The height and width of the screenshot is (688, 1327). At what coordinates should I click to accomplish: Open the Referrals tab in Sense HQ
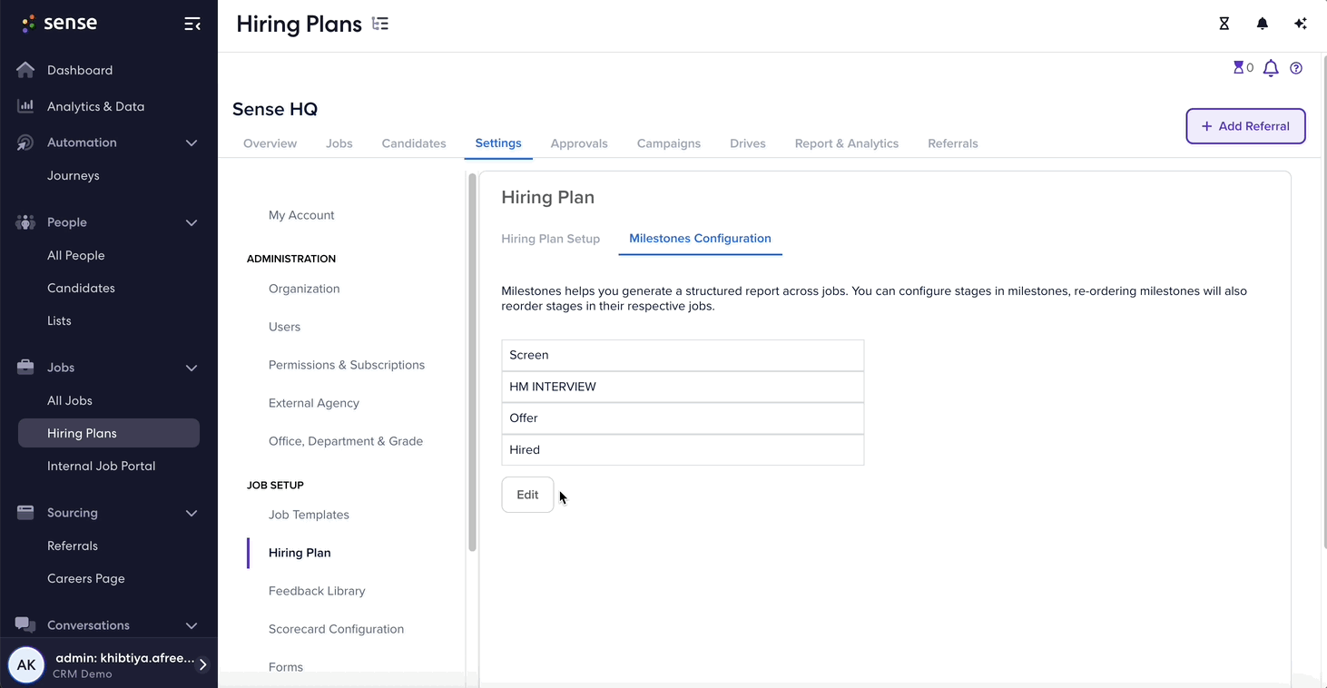click(x=953, y=143)
